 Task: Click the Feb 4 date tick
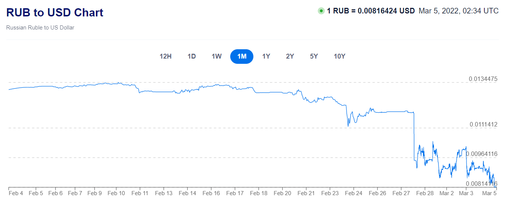pyautogui.click(x=16, y=193)
